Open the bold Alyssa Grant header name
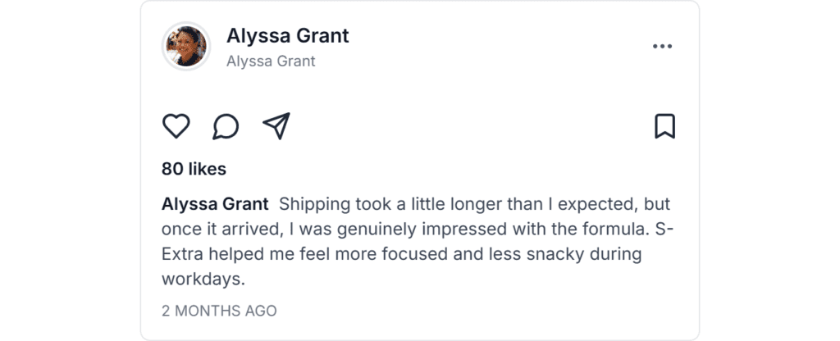The height and width of the screenshot is (341, 840). (287, 36)
